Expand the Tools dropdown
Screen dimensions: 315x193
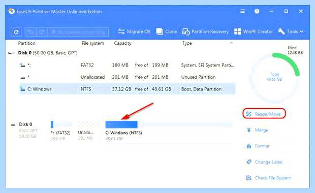[291, 31]
